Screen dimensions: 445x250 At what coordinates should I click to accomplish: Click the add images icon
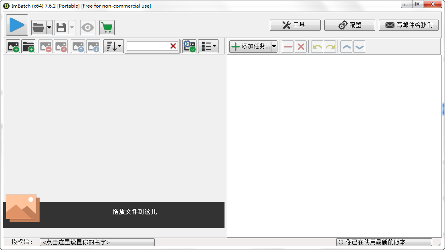coord(13,46)
